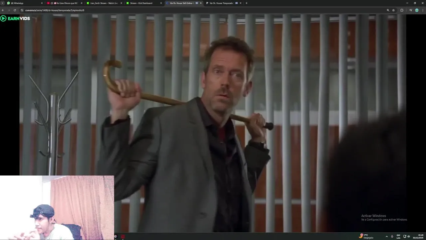Click the House video to pause playback
This screenshot has height=240, width=426.
[x=213, y=123]
